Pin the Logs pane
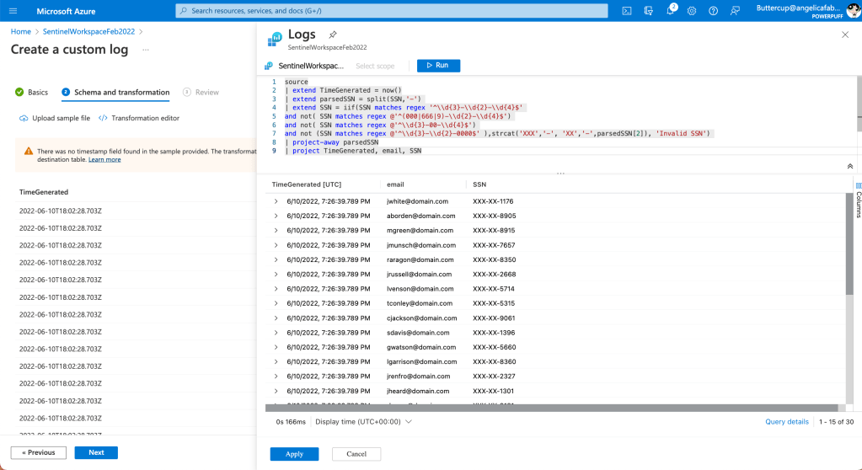 [x=333, y=35]
